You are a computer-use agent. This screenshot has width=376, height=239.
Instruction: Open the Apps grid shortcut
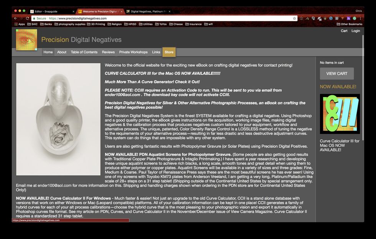tap(20, 24)
